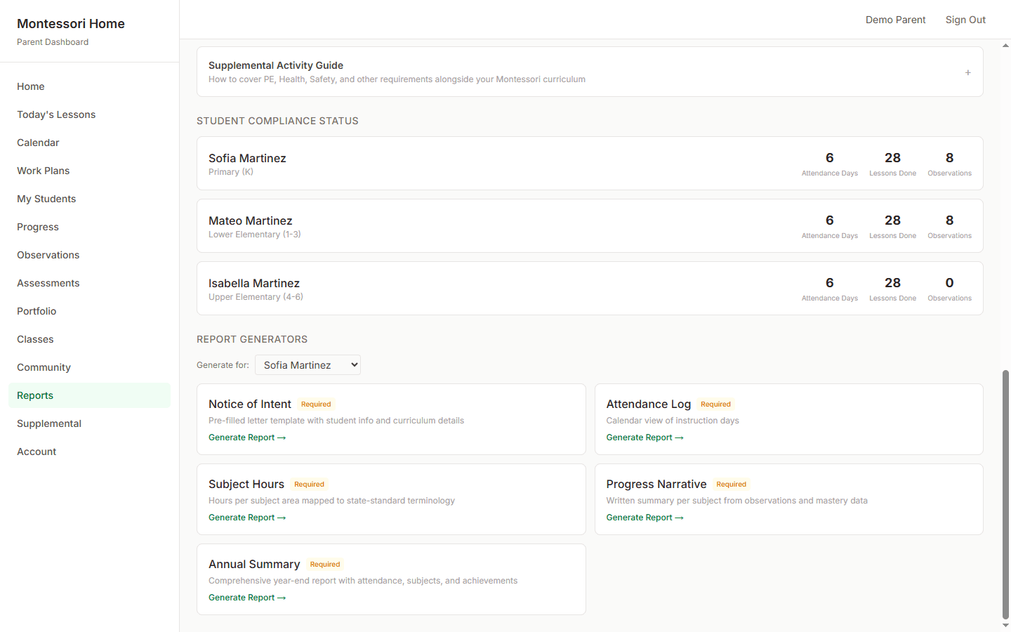This screenshot has width=1011, height=632.
Task: Open Isabella Martinez's compliance status card
Action: [x=590, y=288]
